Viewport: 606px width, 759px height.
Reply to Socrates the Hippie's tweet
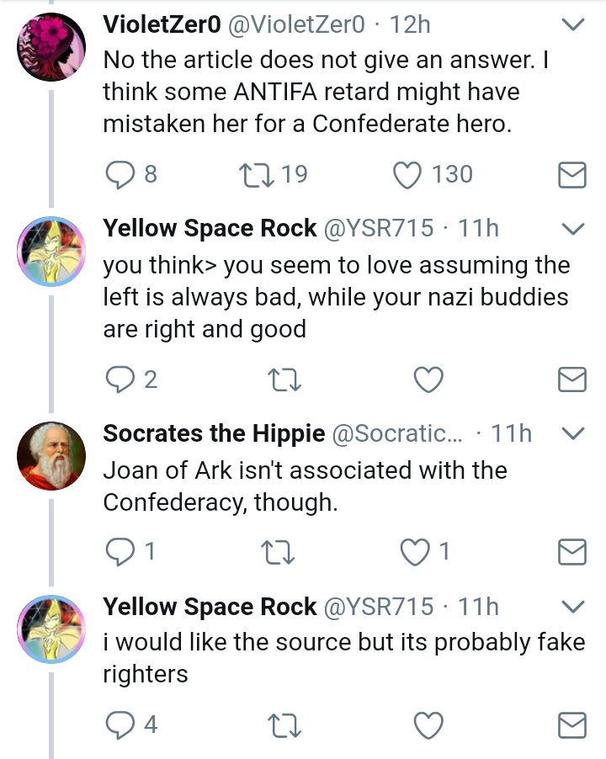(120, 552)
